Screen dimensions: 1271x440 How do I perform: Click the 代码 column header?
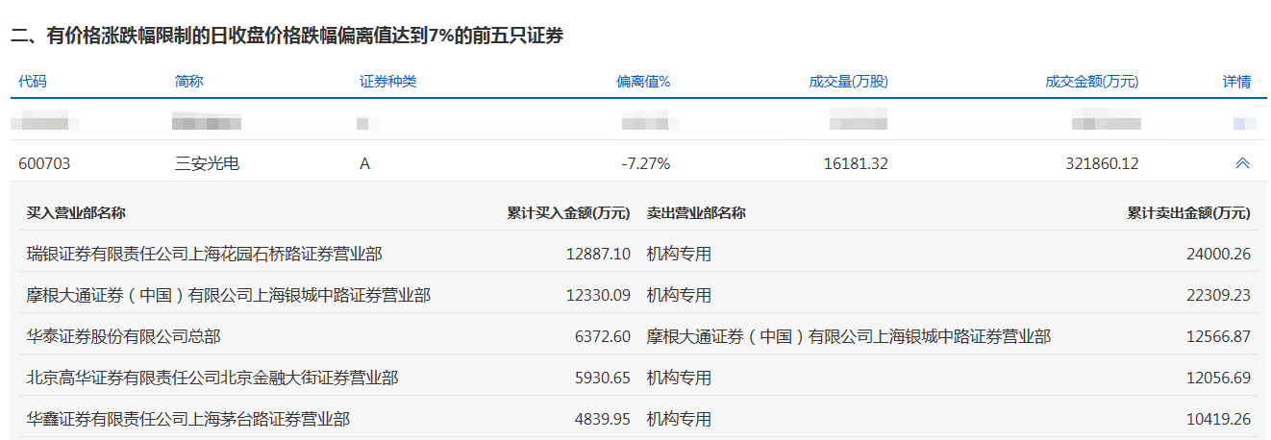[x=32, y=82]
